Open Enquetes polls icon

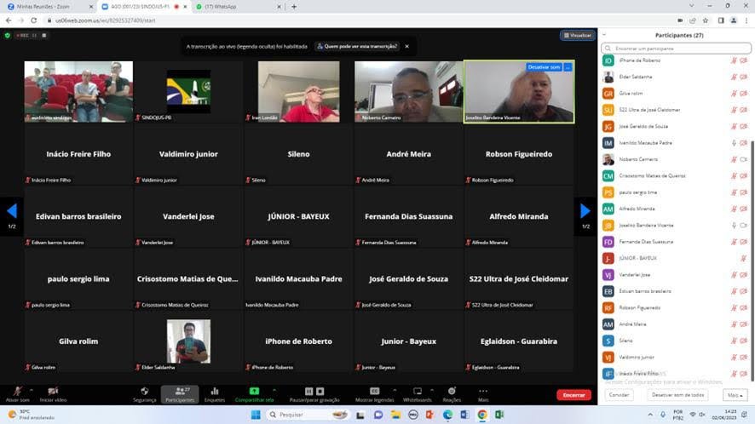(x=215, y=391)
